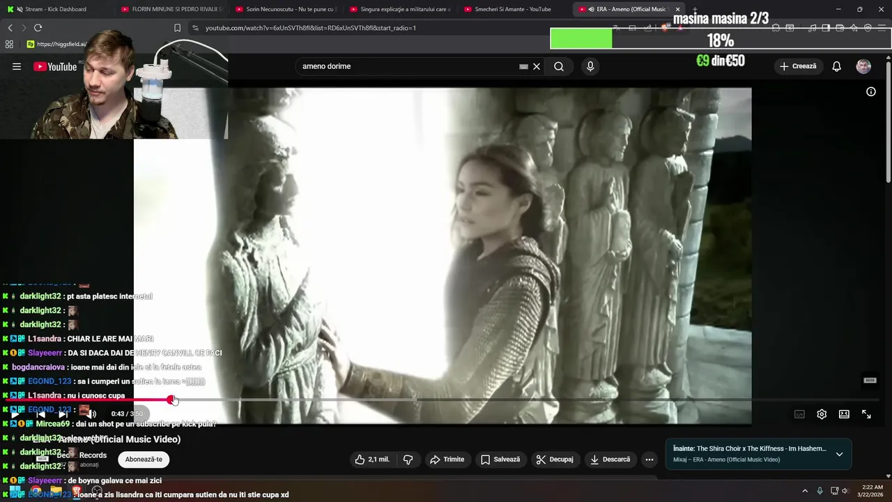The height and width of the screenshot is (502, 892).
Task: Open browser extensions puzzle icon
Action: 776,28
